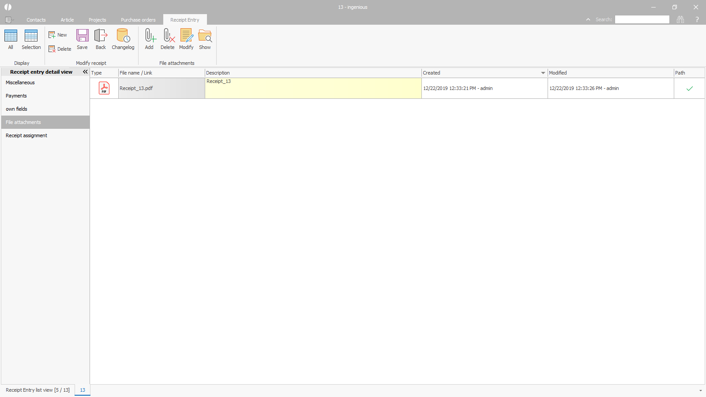Switch to the Purchase orders tab
706x397 pixels.
tap(138, 20)
